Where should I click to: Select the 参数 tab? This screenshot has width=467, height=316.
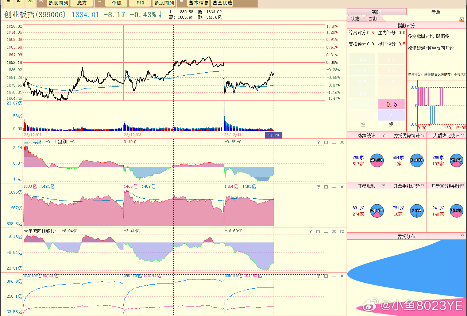[x=373, y=19]
